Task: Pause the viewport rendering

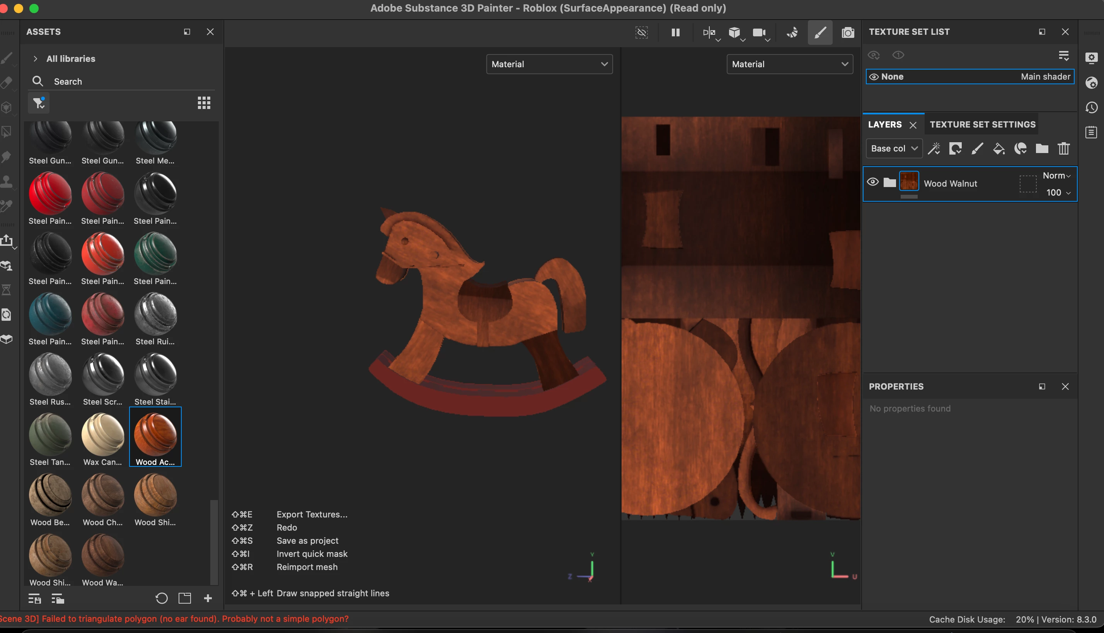Action: point(675,32)
